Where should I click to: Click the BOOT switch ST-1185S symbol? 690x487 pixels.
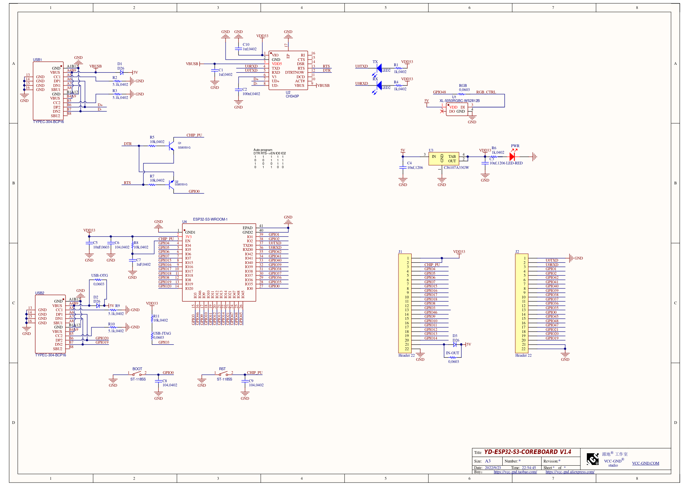[137, 374]
